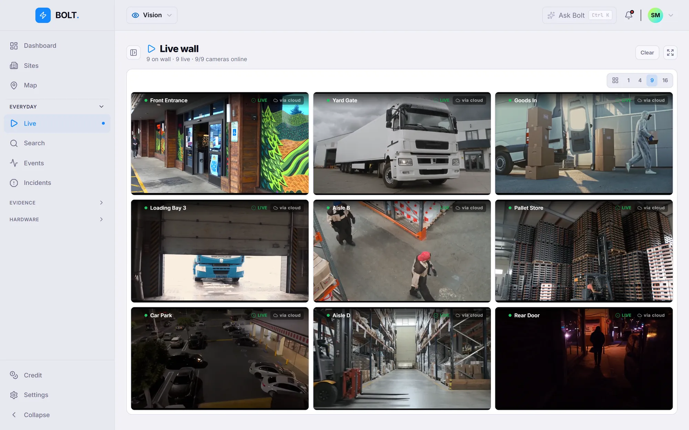Screen dimensions: 689x430
Task: Open the Front Entrance camera feed
Action: coord(220,143)
